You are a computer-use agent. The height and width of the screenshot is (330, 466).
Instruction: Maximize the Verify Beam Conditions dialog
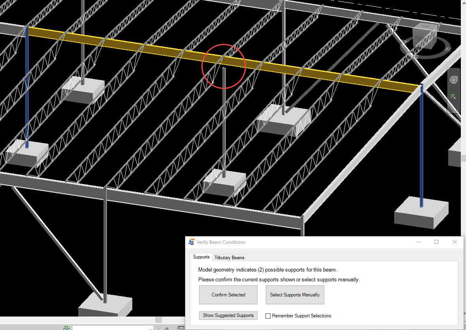[436, 242]
